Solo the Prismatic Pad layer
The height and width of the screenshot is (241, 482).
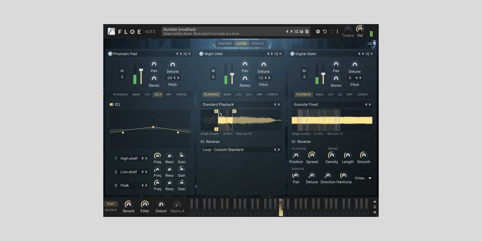(x=122, y=77)
